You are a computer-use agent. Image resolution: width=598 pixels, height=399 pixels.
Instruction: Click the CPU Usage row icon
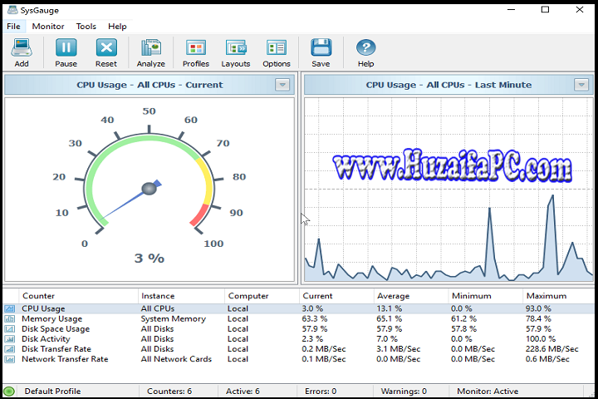click(9, 308)
